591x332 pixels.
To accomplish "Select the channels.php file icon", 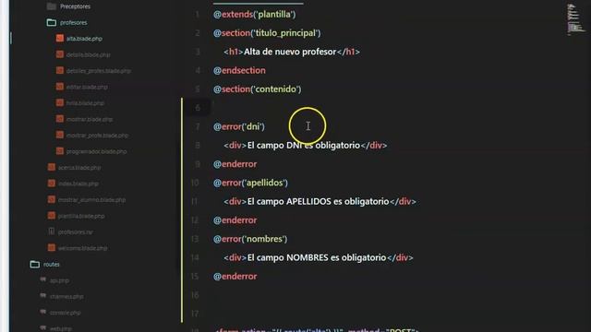I will [43, 296].
